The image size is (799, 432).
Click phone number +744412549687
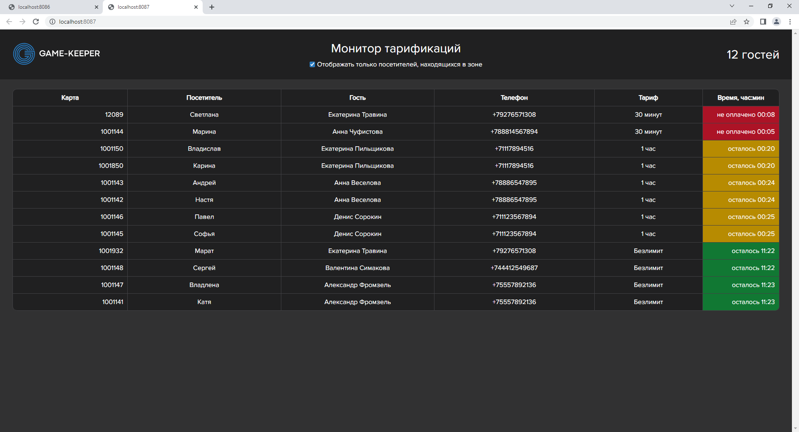[x=514, y=268]
